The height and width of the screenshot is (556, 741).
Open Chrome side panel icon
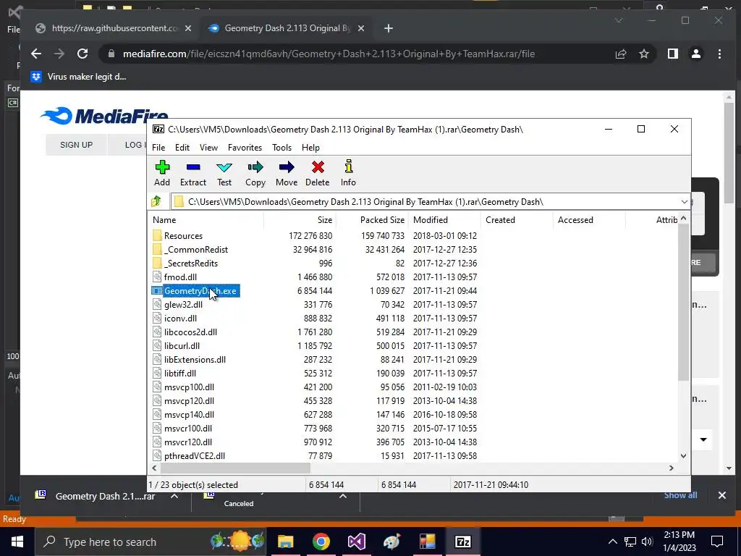click(673, 54)
